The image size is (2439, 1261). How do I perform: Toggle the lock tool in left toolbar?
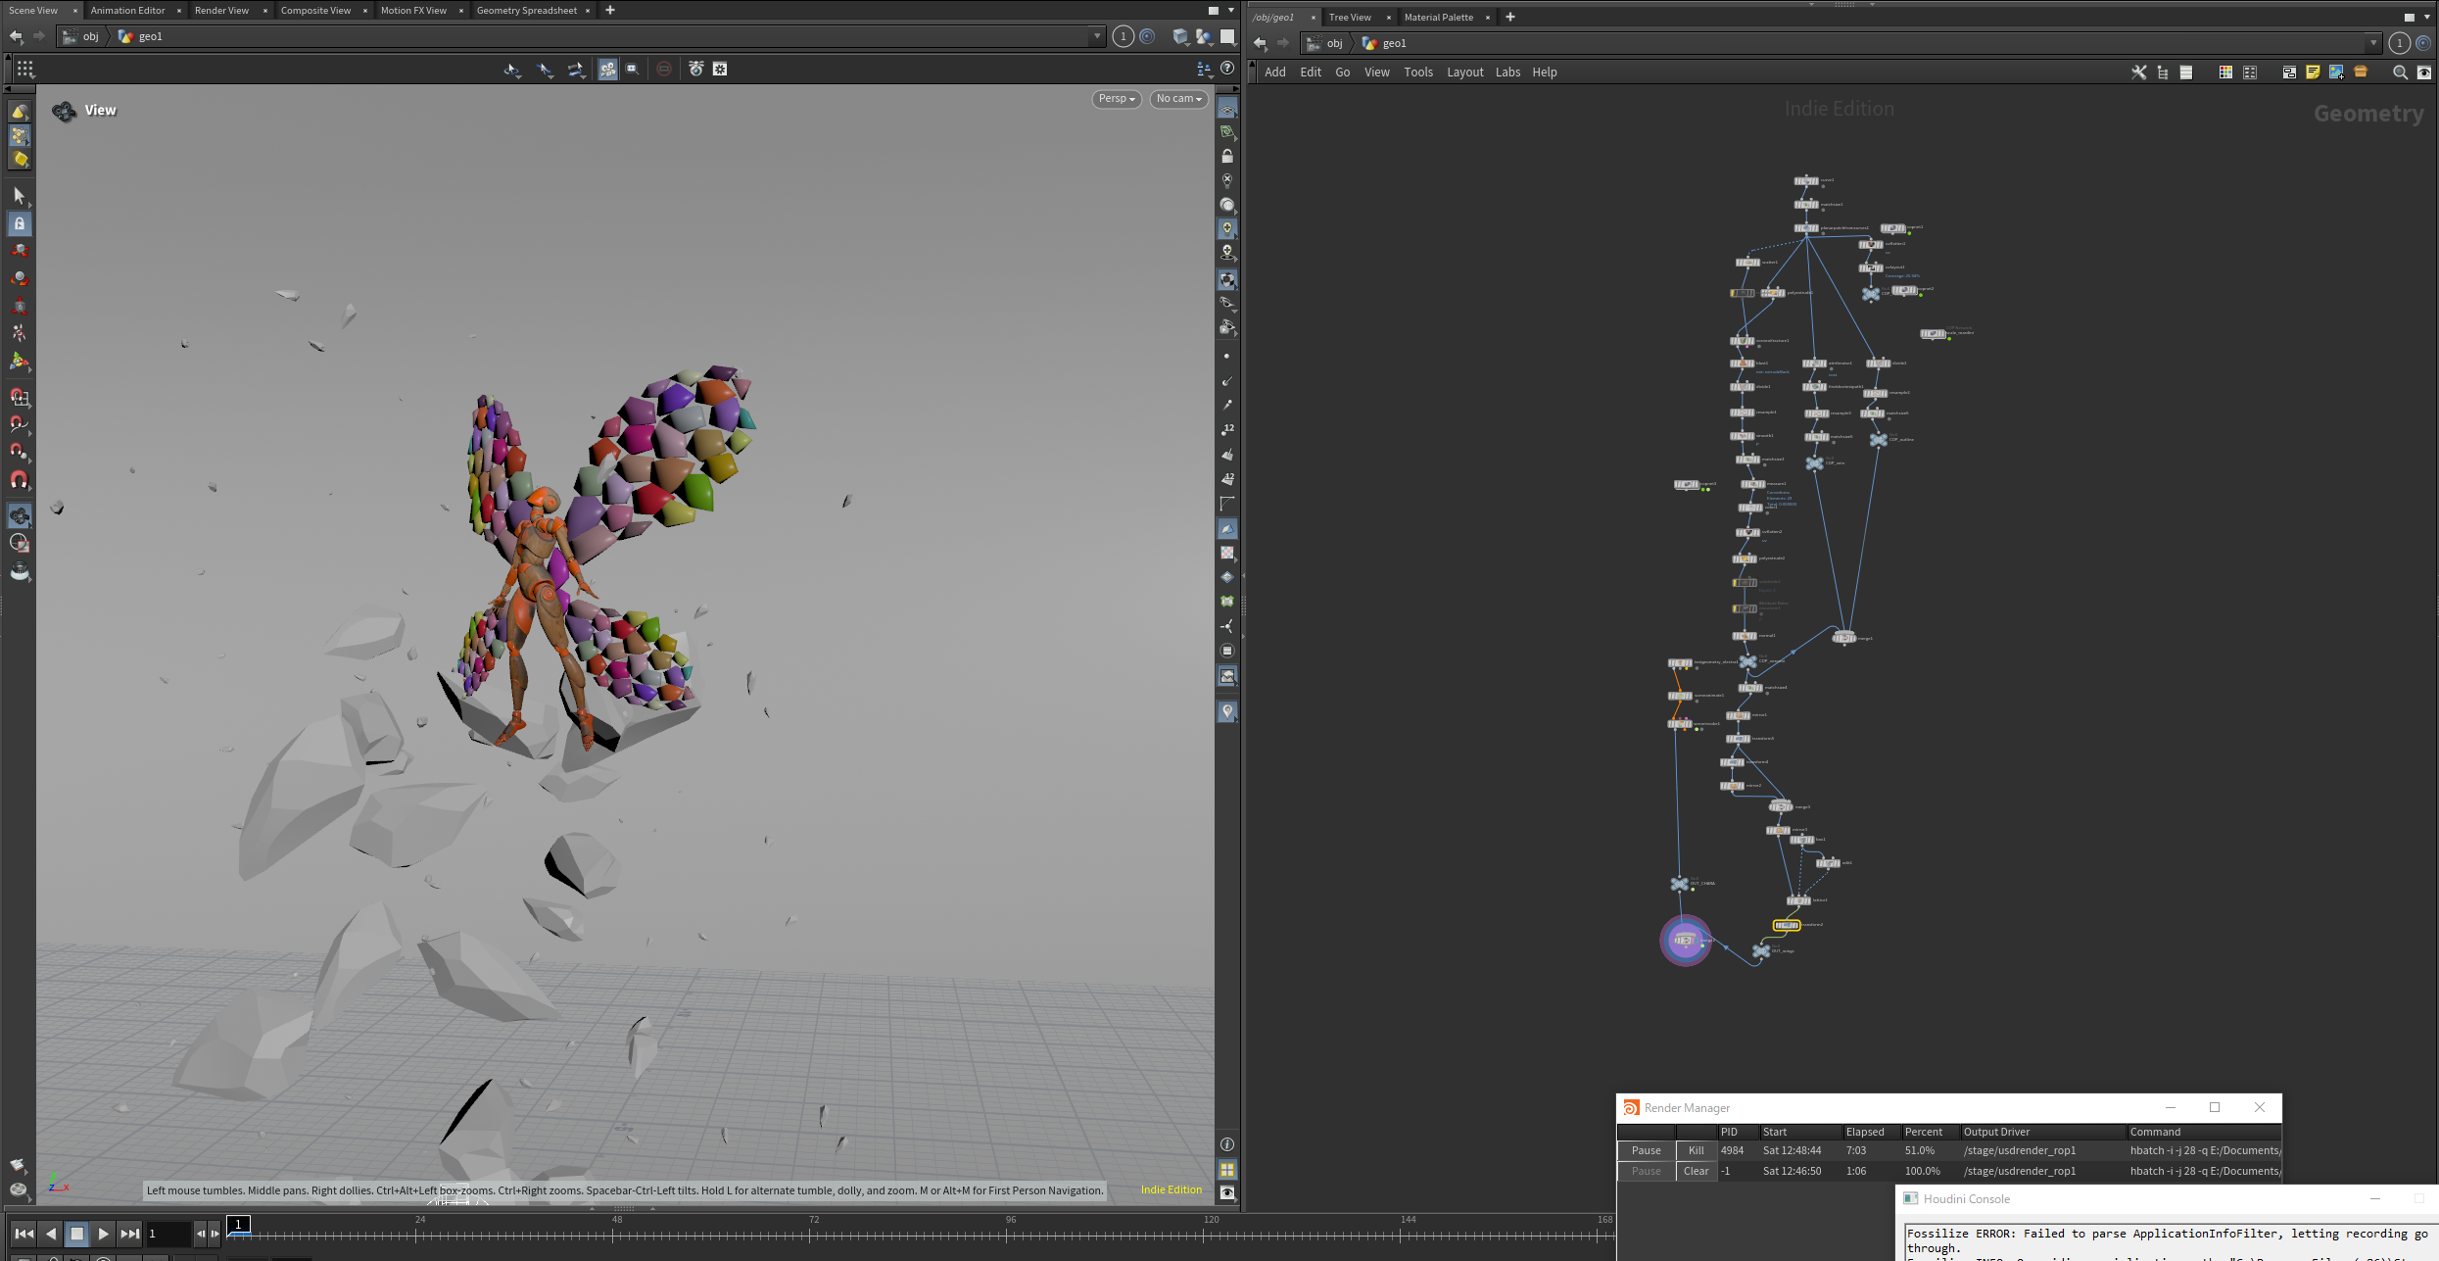tap(19, 223)
